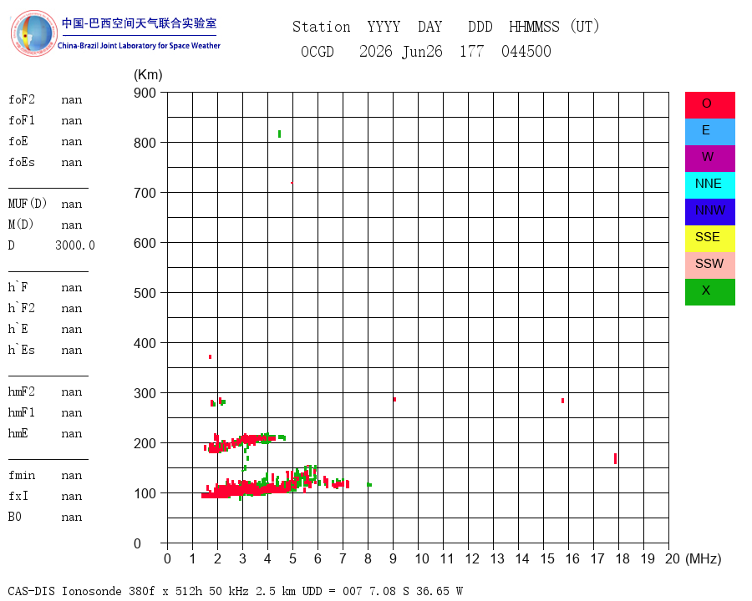
Task: Select the dark blue NNW legend swatch
Action: pos(709,212)
